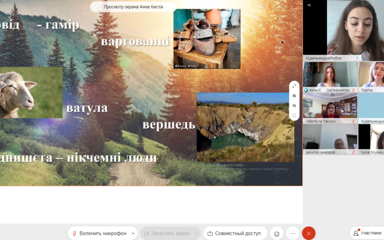
Task: Open more options ellipsis menu
Action: [293, 233]
